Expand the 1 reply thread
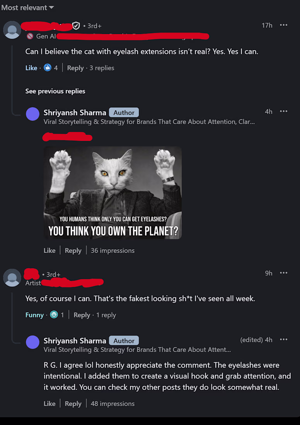This screenshot has width=300, height=425. point(106,315)
